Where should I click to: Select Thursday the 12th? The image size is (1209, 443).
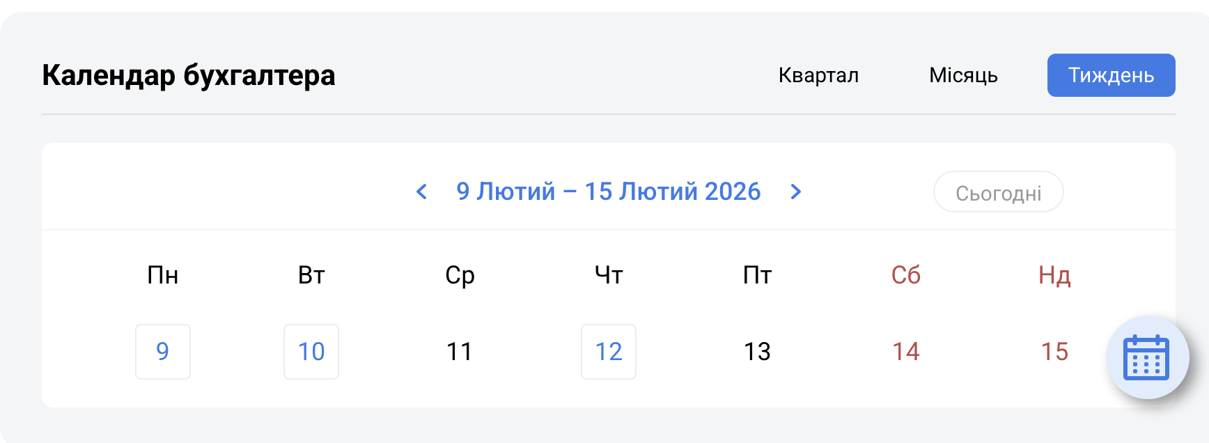(x=609, y=352)
